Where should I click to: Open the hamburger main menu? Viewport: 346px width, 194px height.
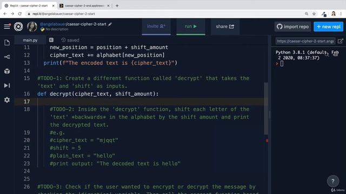[7, 26]
